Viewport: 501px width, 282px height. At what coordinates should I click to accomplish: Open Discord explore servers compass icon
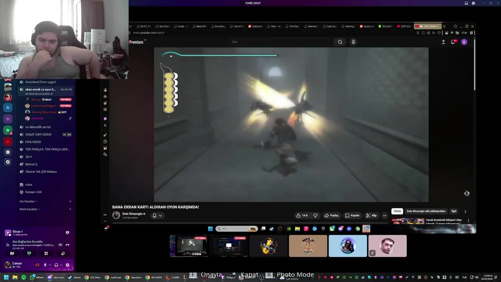pos(8,162)
